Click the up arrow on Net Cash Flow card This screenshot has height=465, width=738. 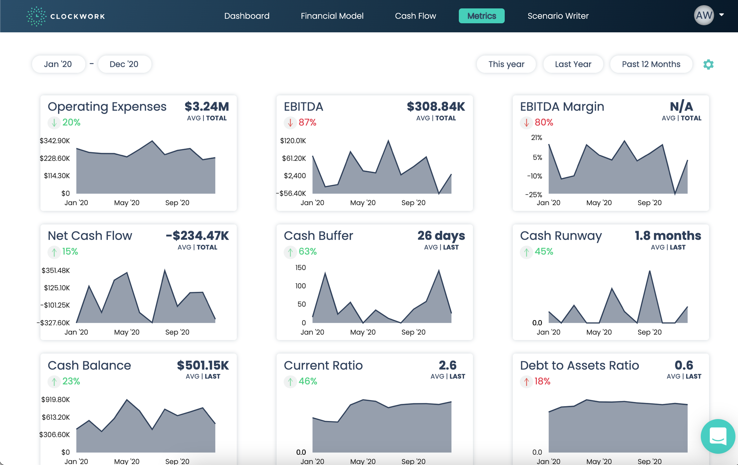click(x=54, y=252)
